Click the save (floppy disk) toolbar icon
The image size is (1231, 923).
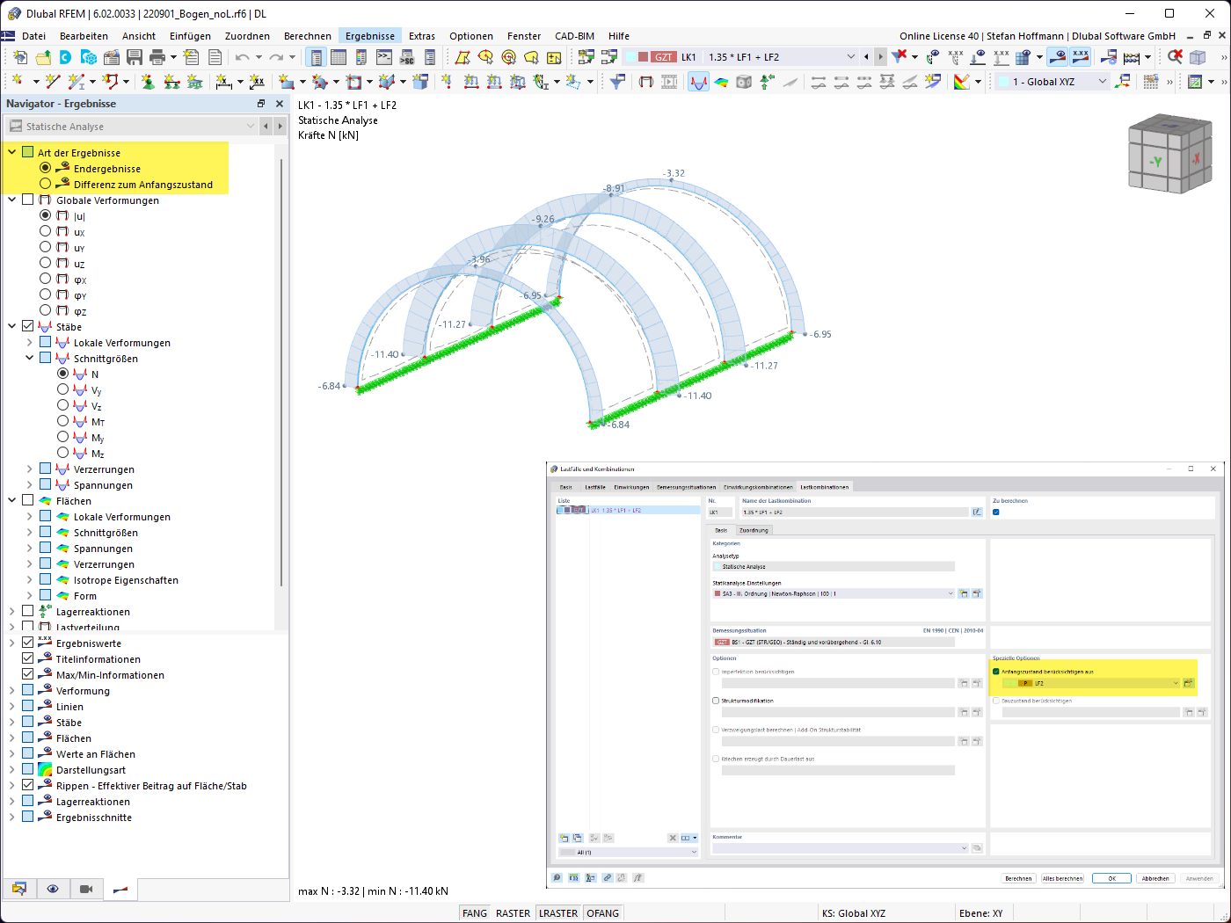(135, 57)
